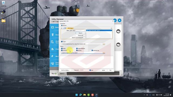
Task: Open the Maintenance sidebar icon in Utility Manager
Action: pos(52,56)
